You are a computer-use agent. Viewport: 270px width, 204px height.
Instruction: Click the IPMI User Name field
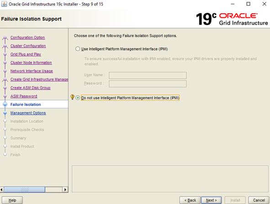tap(148, 75)
